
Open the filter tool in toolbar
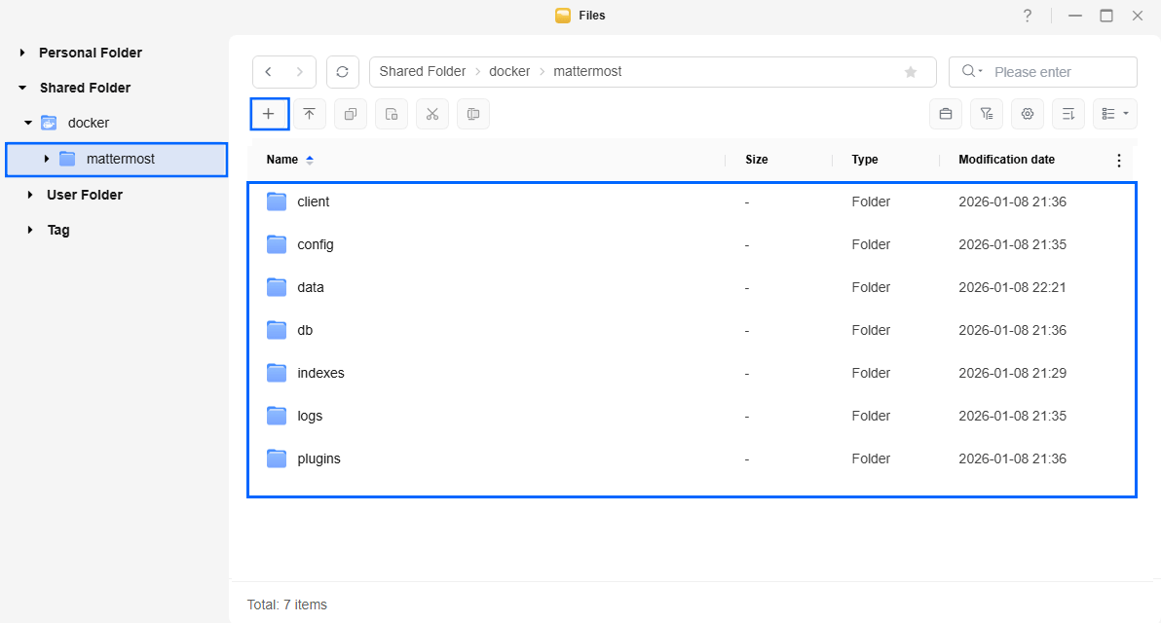pyautogui.click(x=986, y=114)
